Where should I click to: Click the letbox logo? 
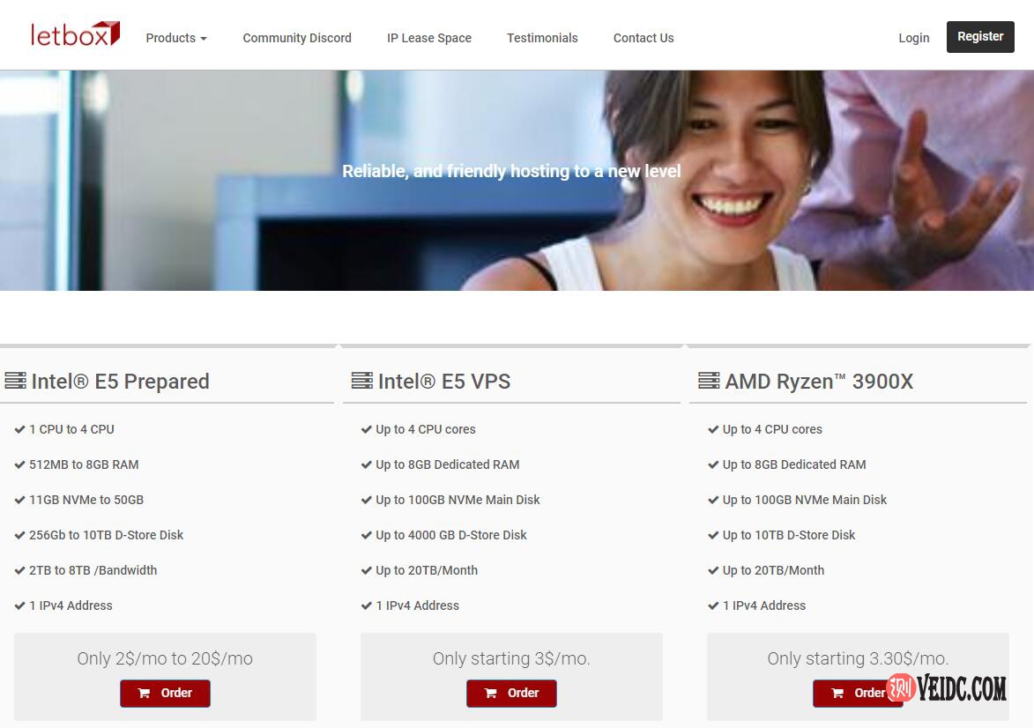[x=75, y=34]
